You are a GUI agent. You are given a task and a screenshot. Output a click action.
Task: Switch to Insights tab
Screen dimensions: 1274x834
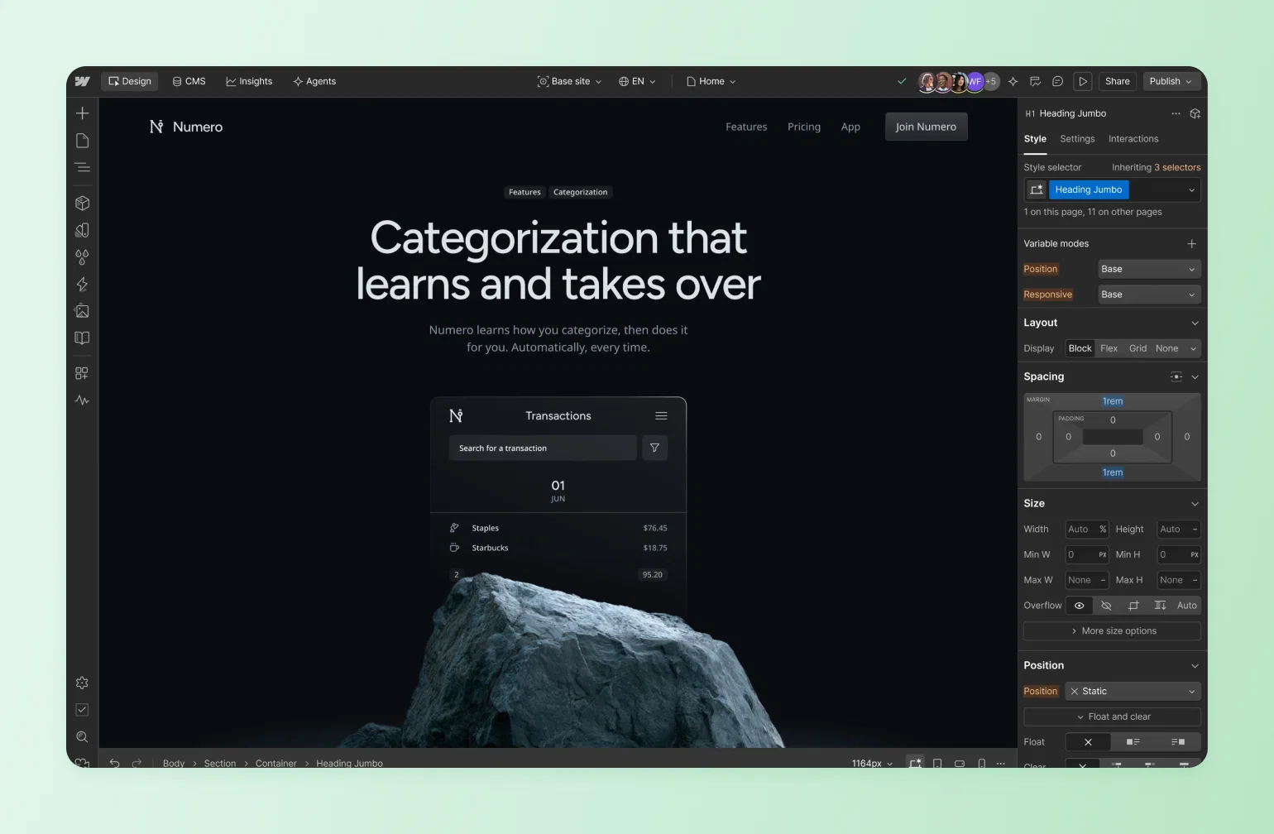pos(249,81)
